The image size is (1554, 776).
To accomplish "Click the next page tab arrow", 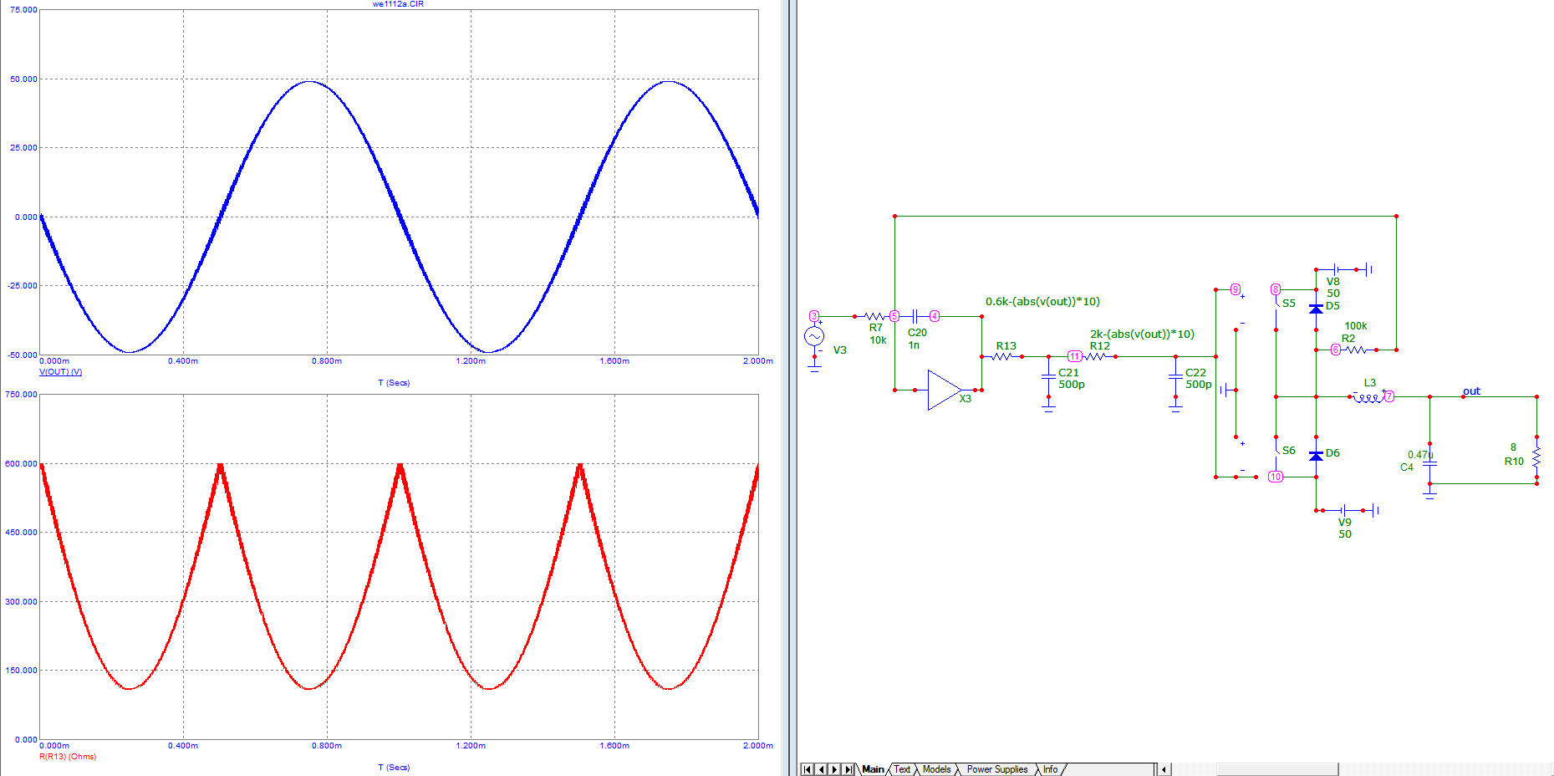I will (x=834, y=769).
